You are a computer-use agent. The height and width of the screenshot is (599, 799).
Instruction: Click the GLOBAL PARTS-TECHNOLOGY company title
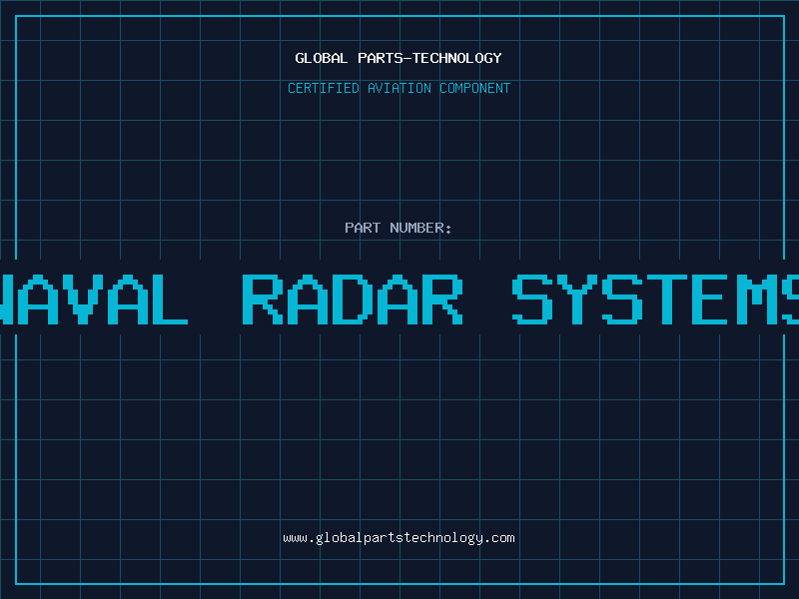pyautogui.click(x=399, y=58)
